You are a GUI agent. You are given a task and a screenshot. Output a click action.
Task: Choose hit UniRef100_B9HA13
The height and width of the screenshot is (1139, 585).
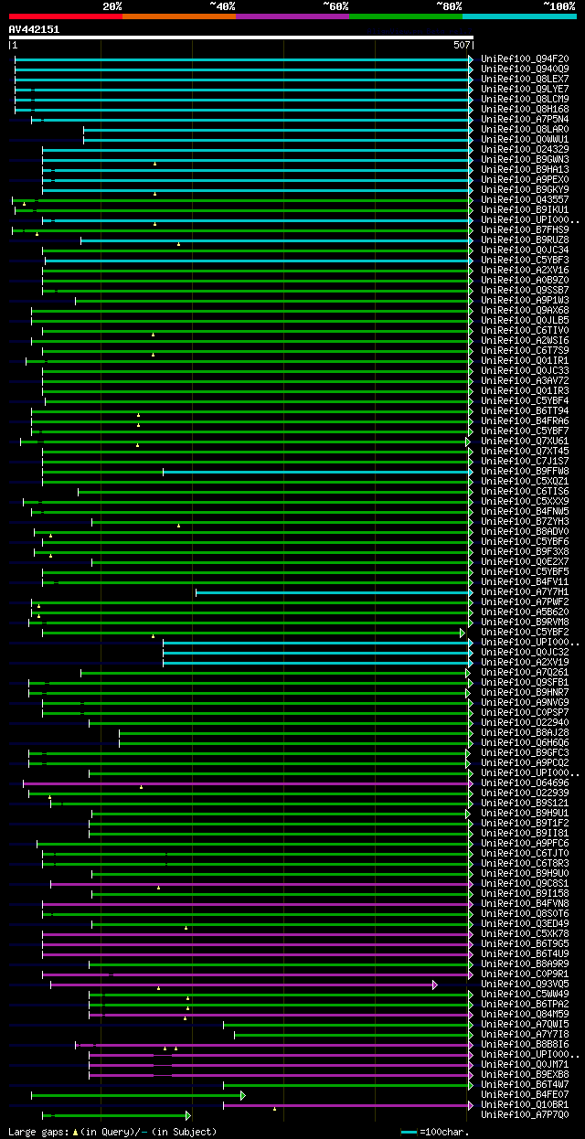524,170
